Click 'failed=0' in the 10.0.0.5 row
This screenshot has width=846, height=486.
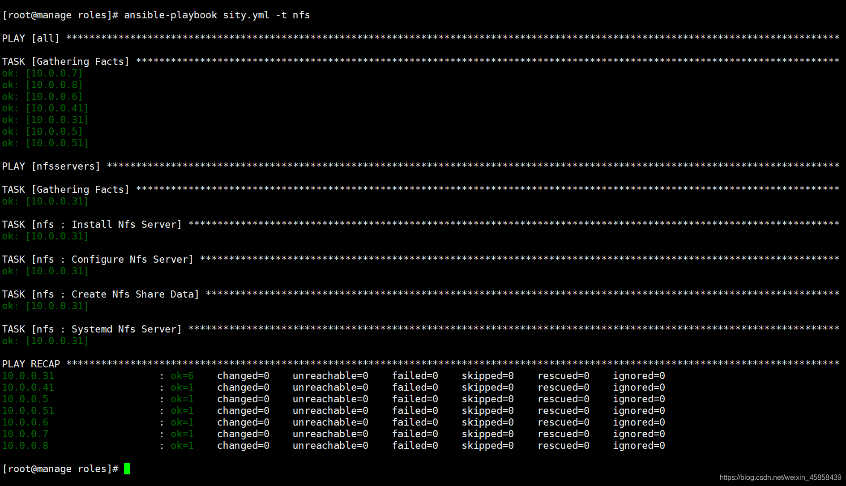415,399
